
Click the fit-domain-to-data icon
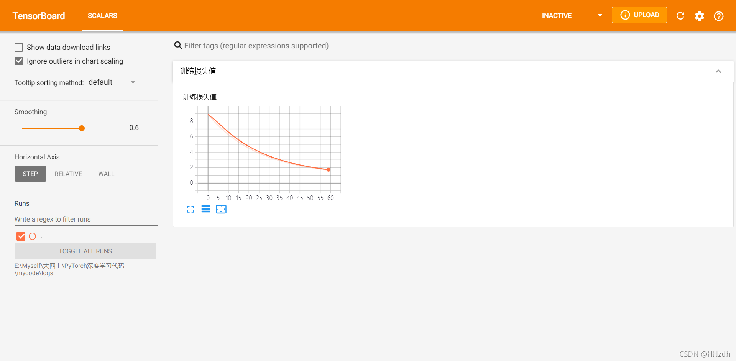[221, 209]
